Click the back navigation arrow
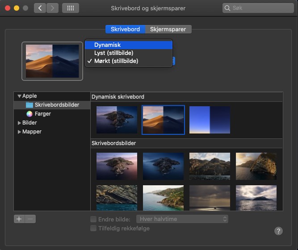The height and width of the screenshot is (250, 298). pyautogui.click(x=40, y=8)
